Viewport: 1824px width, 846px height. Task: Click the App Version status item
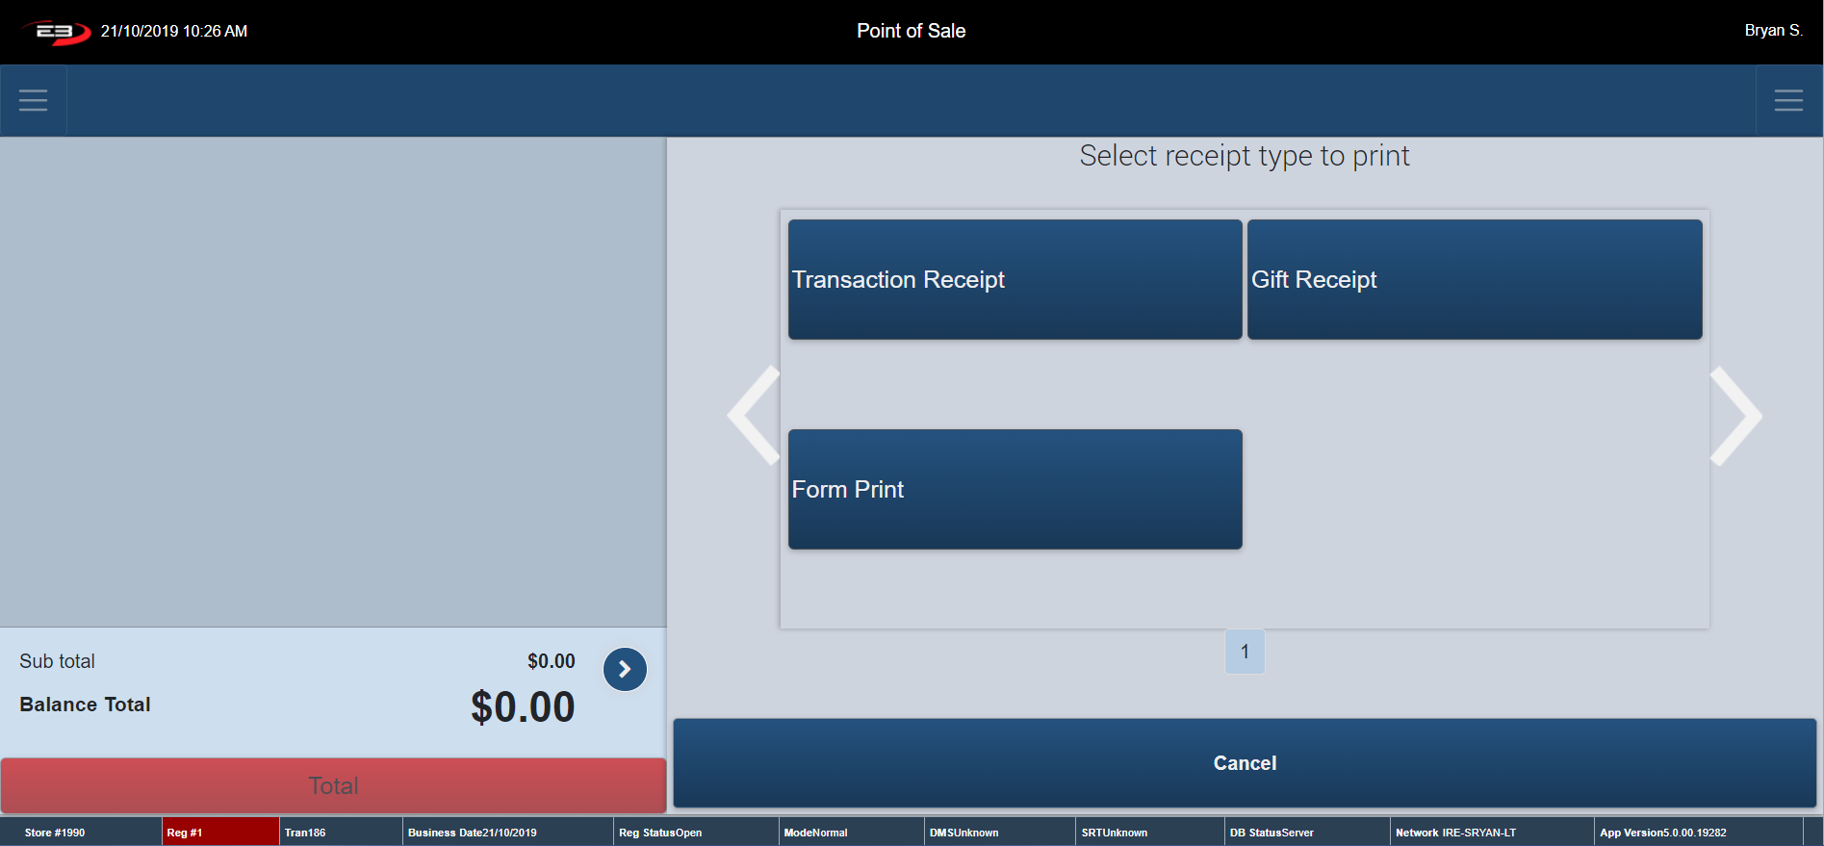[1697, 833]
